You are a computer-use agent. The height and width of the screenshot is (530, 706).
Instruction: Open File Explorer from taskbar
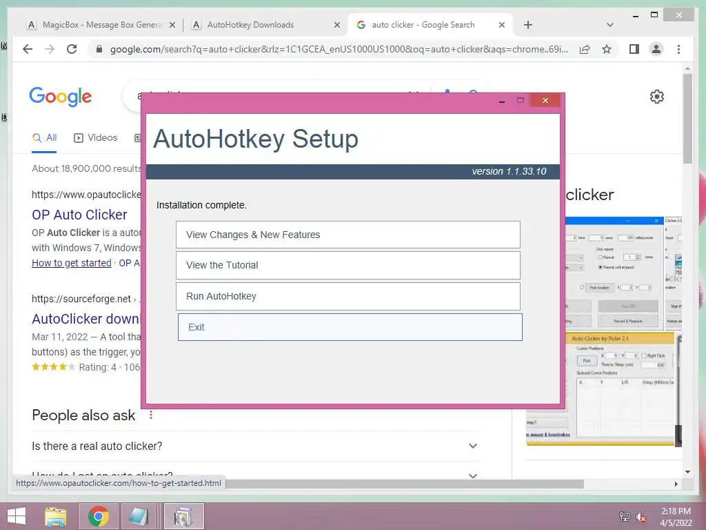(x=56, y=516)
